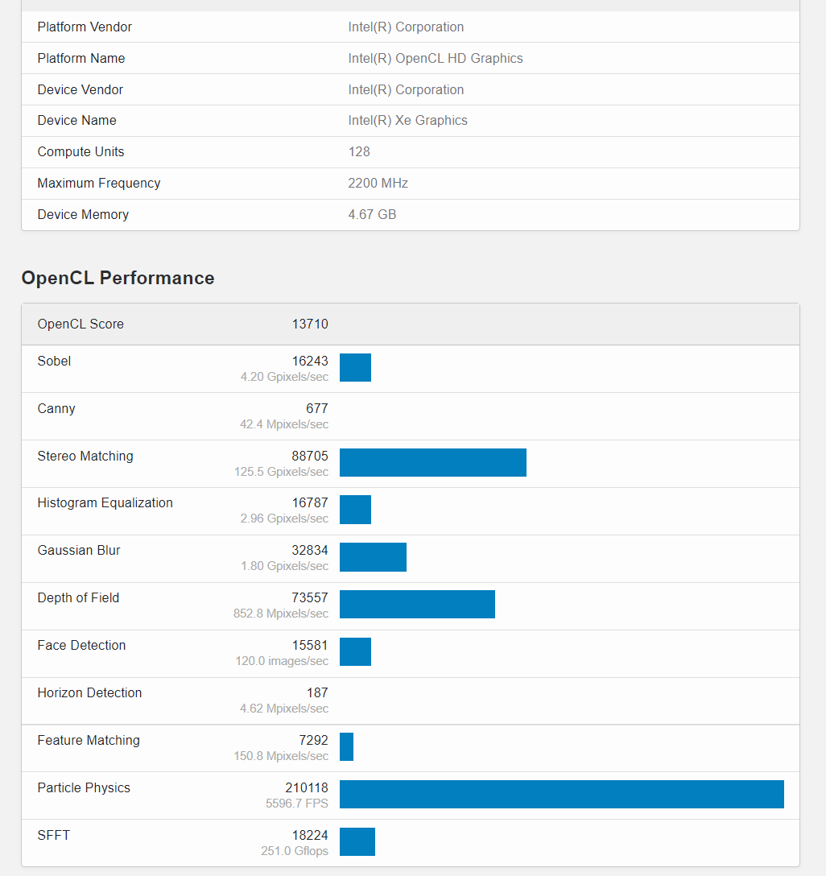This screenshot has width=826, height=876.
Task: Click the 5596.7 FPS Particle Physics rate
Action: pos(296,804)
